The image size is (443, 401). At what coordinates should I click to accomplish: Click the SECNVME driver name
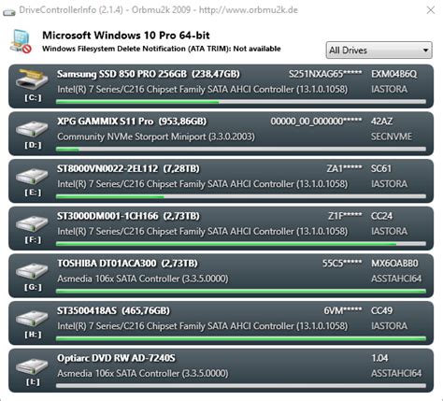point(392,136)
